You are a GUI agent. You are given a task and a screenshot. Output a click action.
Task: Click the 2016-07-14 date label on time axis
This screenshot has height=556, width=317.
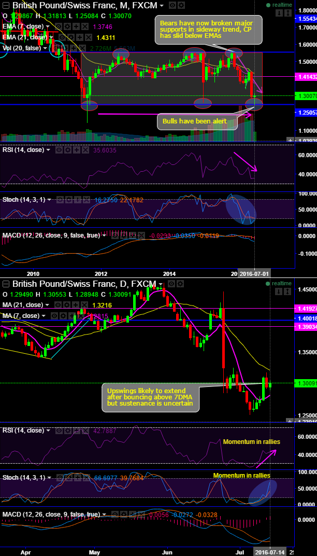coord(269,552)
